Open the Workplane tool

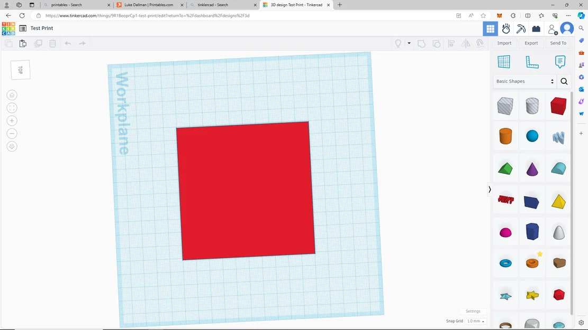coord(504,62)
